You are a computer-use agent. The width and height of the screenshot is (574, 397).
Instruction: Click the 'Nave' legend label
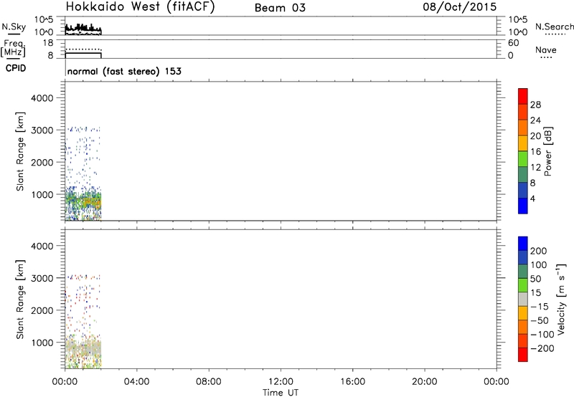(546, 49)
